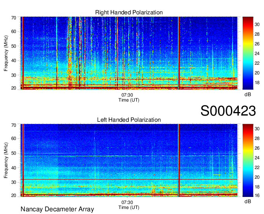
Task: Click the "dB" label under Right Handed color bar
Action: pyautogui.click(x=248, y=95)
